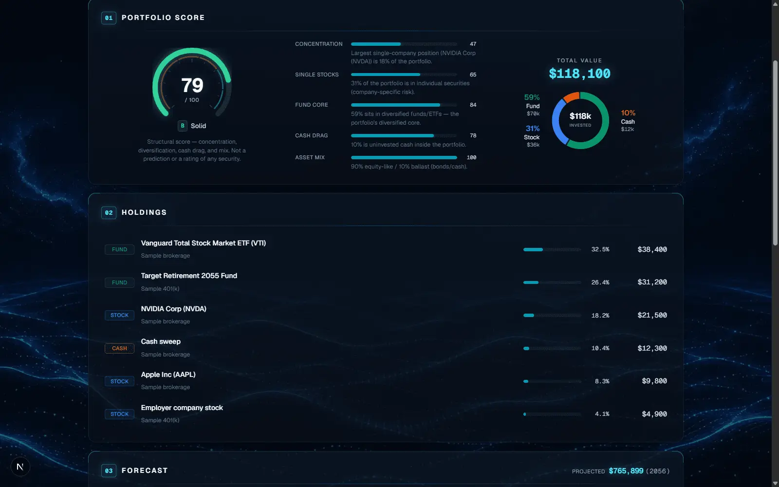
Task: Click the scrollbar up arrow
Action: tap(775, 3)
